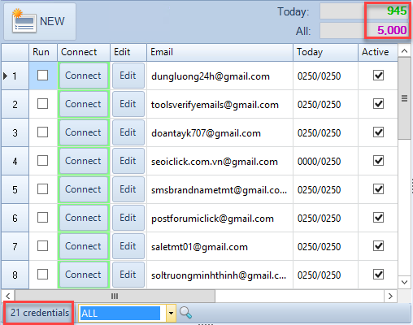Viewport: 413px width, 325px height.
Task: Edit the postforumiclick@gmail.com credential
Action: tap(128, 218)
